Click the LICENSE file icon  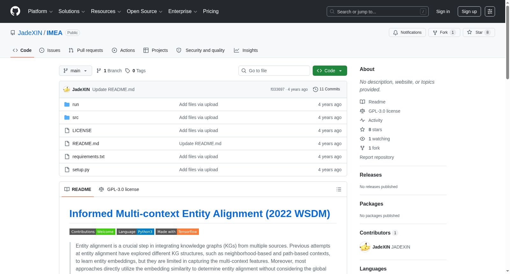click(x=67, y=130)
